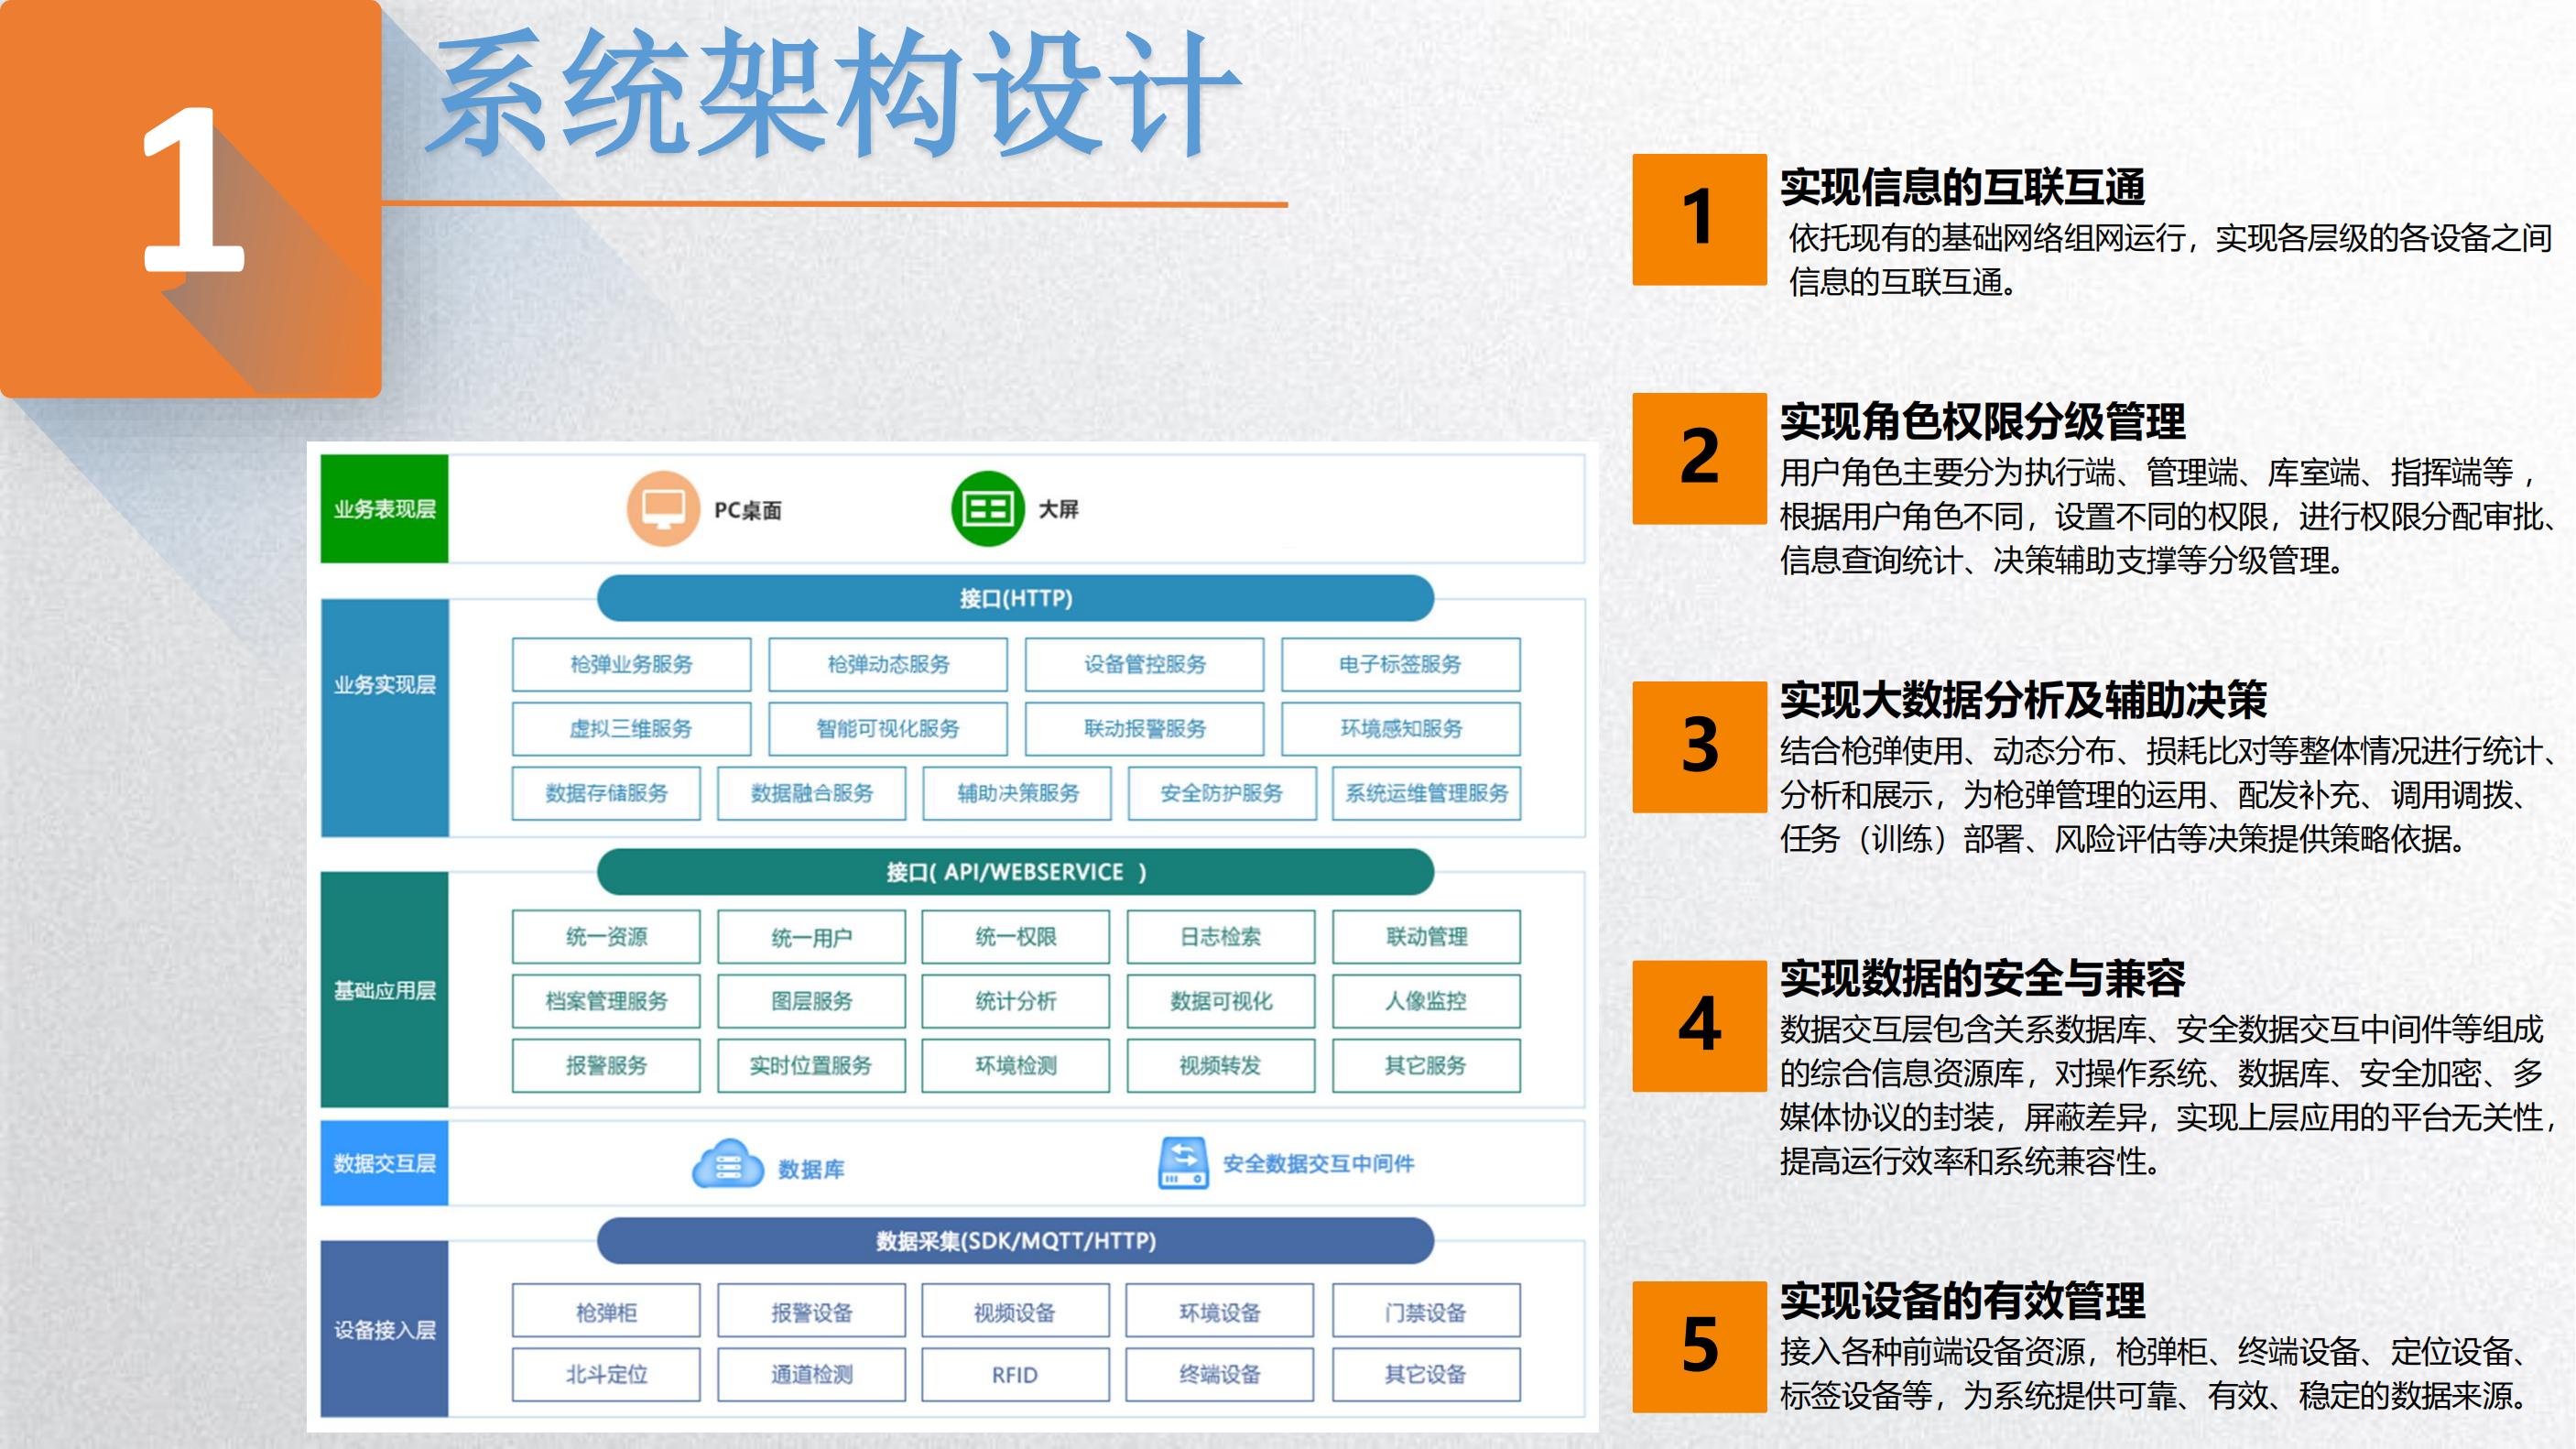2576x1449 pixels.
Task: Select the 接口(API/WEBSERVICE) green bar
Action: pyautogui.click(x=1015, y=872)
